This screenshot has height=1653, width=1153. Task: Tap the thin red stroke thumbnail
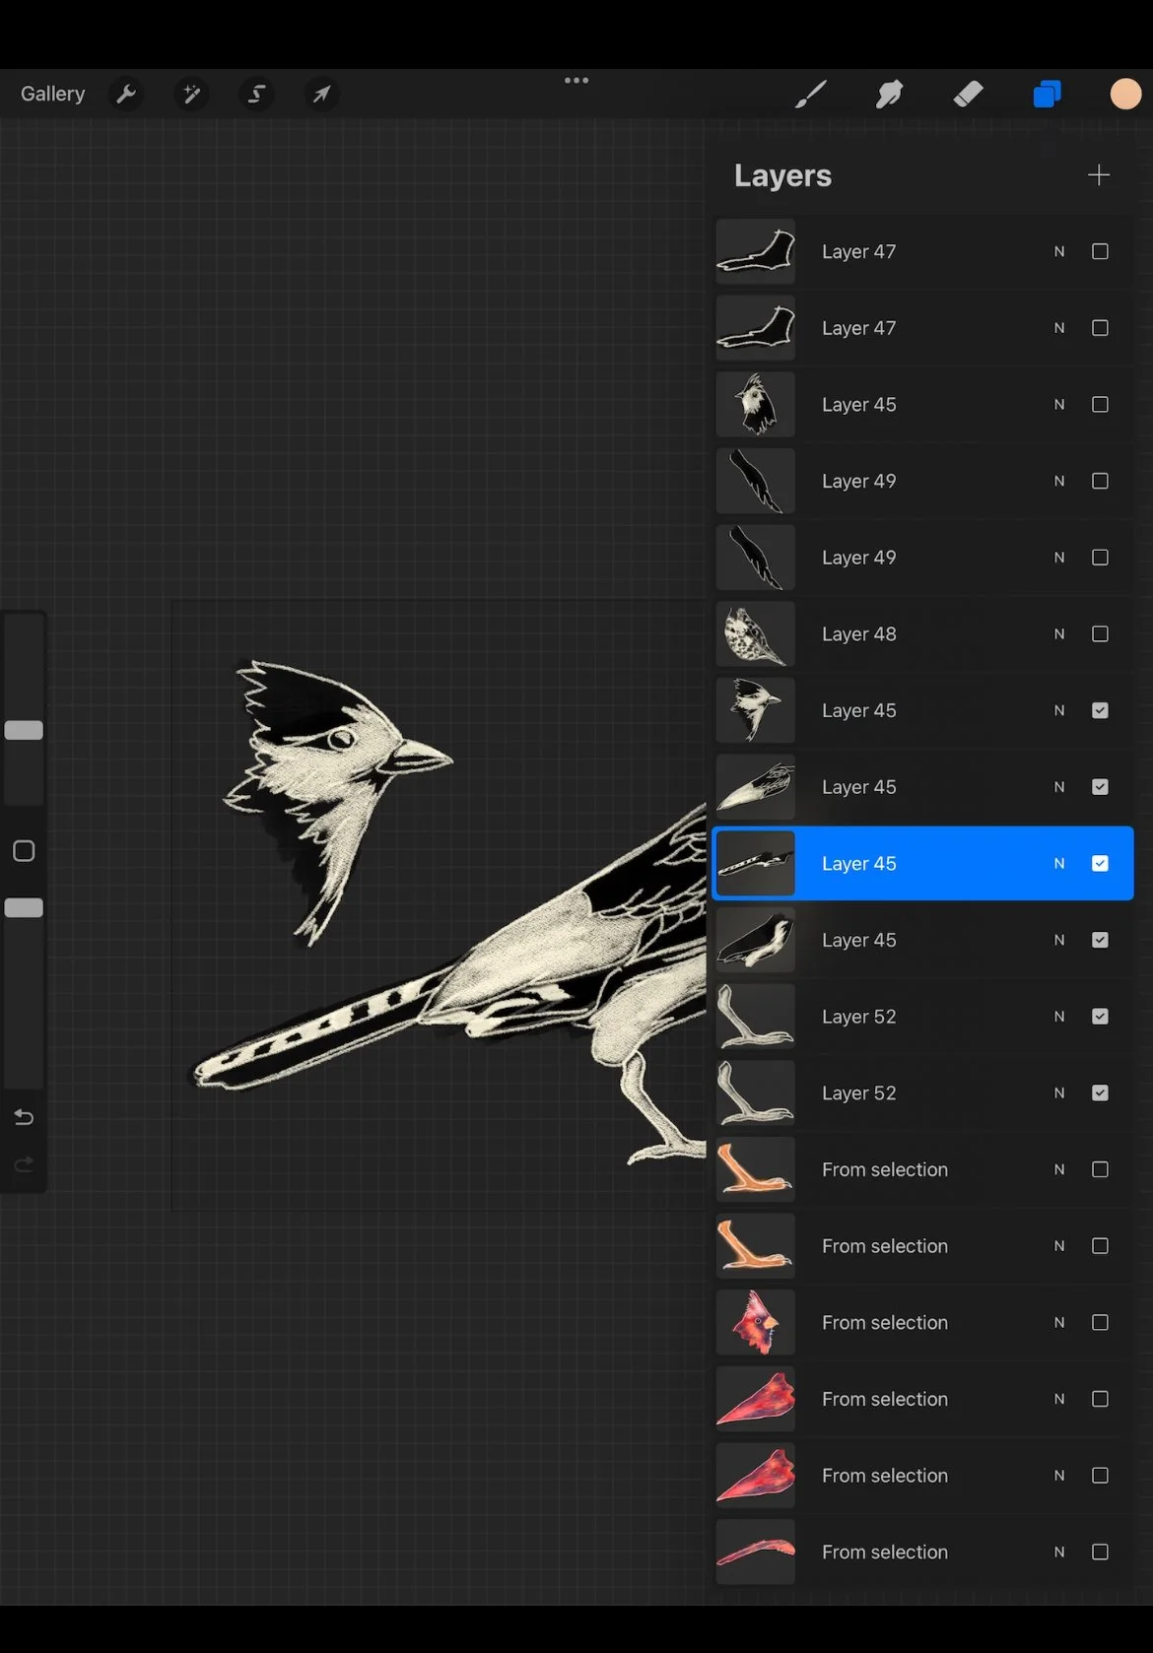click(x=756, y=1553)
